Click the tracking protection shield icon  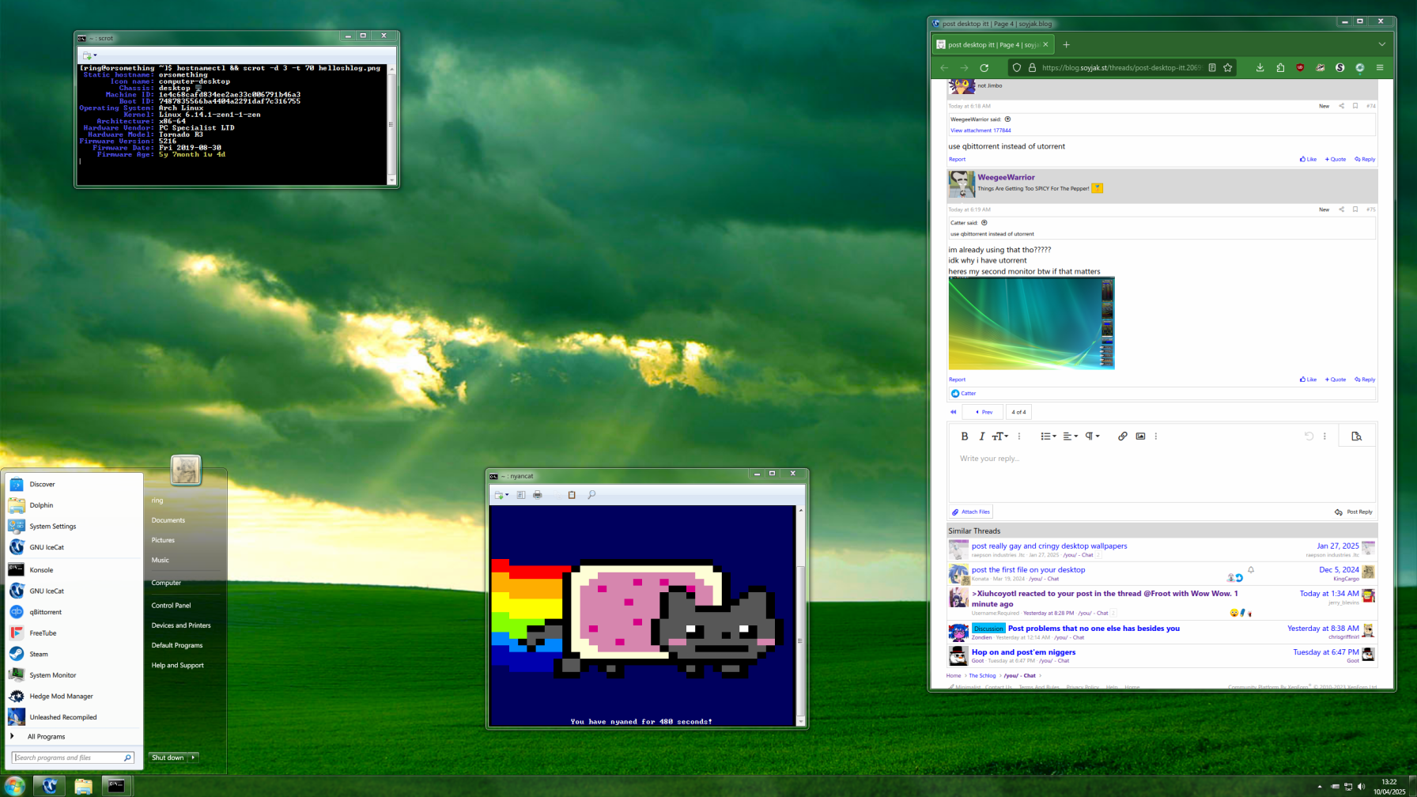(1017, 68)
